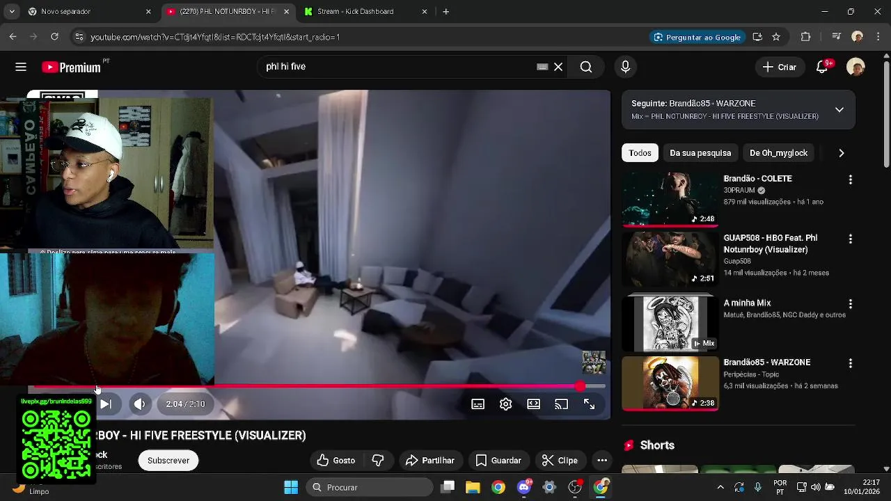The height and width of the screenshot is (501, 891).
Task: Open GUAP508 - HBO Feat. Phl title link
Action: click(770, 244)
